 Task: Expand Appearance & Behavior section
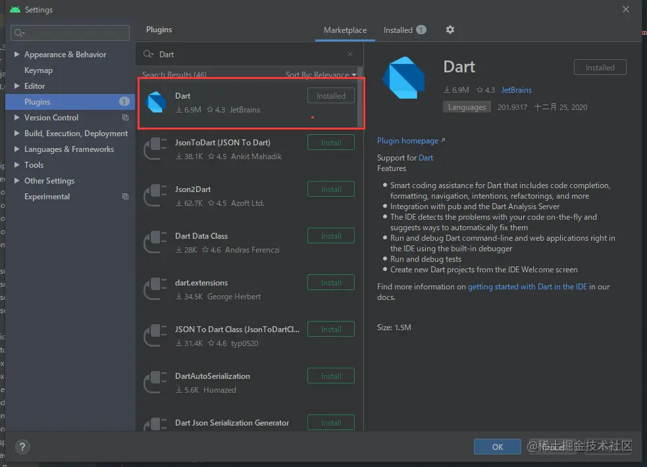pyautogui.click(x=17, y=54)
